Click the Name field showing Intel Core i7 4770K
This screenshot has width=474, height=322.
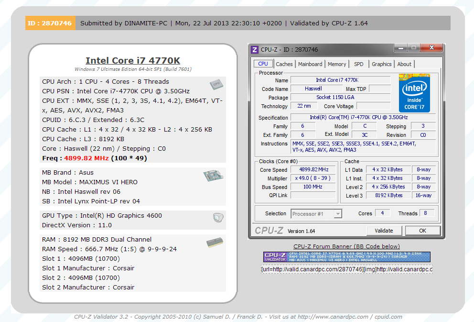click(x=340, y=80)
